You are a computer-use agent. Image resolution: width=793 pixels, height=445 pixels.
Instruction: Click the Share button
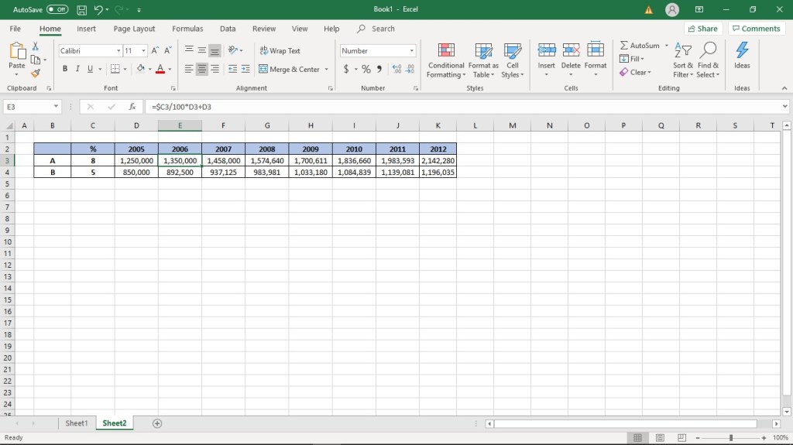pyautogui.click(x=702, y=29)
